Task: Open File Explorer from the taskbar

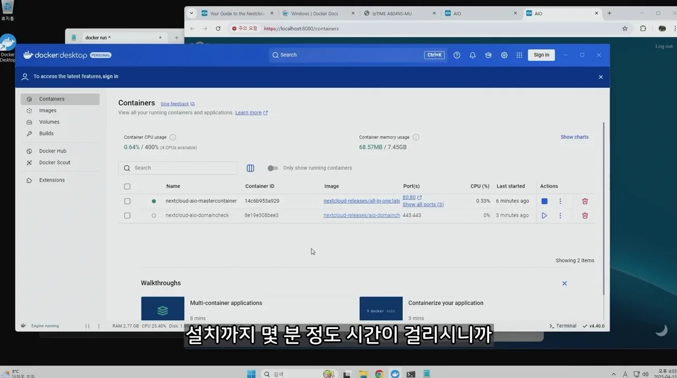Action: [x=364, y=374]
